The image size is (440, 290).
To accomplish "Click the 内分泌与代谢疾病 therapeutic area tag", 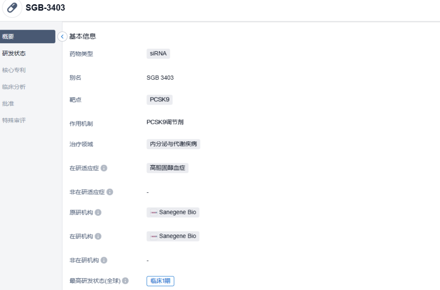I will pos(173,144).
